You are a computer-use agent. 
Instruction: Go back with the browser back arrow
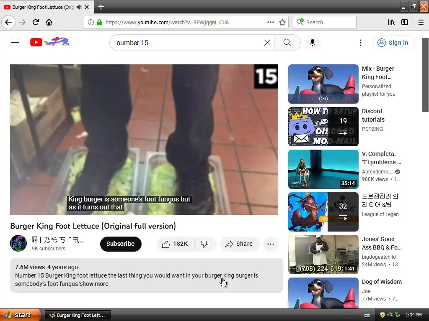(8, 22)
